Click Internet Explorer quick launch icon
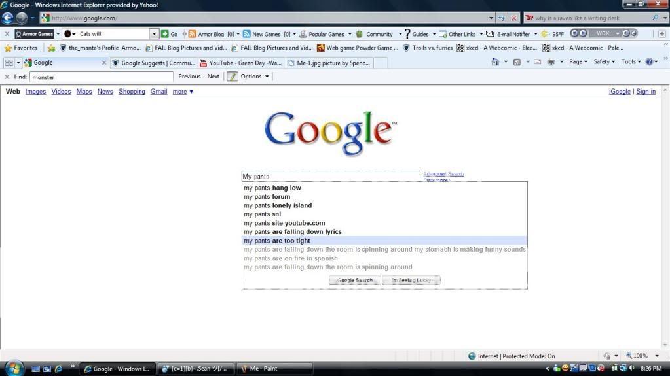Image resolution: width=670 pixels, height=376 pixels. pos(58,369)
